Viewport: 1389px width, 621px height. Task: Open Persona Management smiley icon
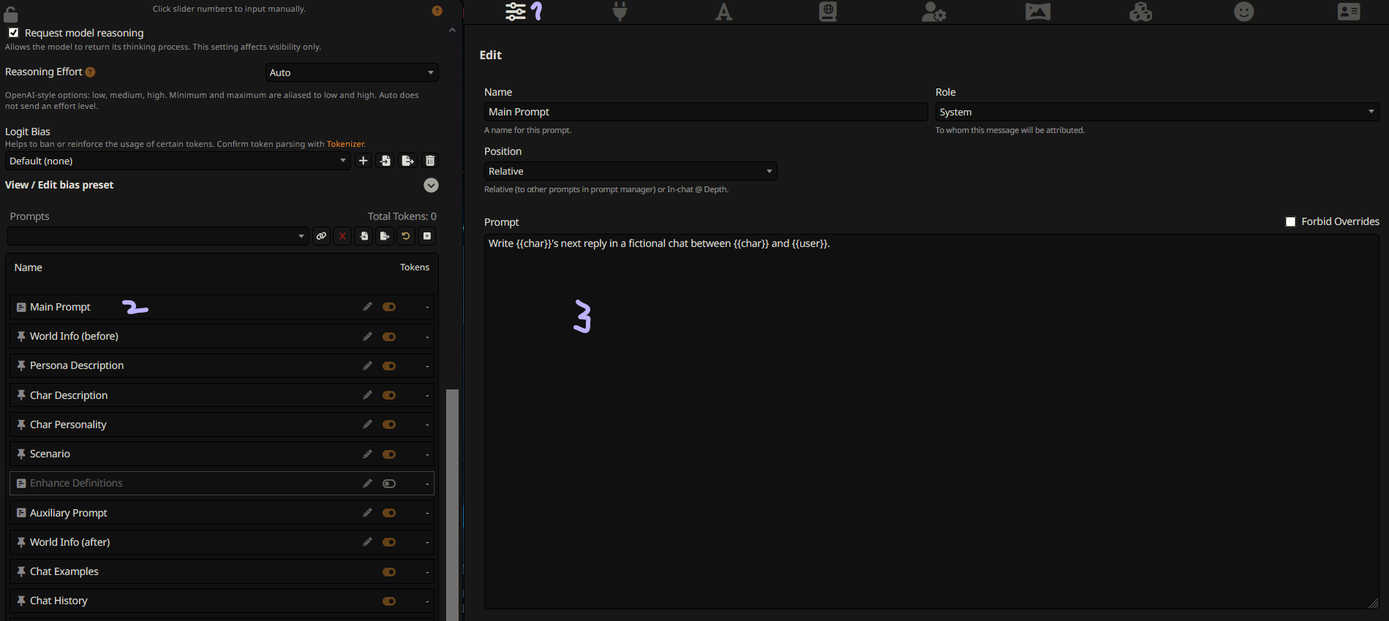pos(1244,12)
